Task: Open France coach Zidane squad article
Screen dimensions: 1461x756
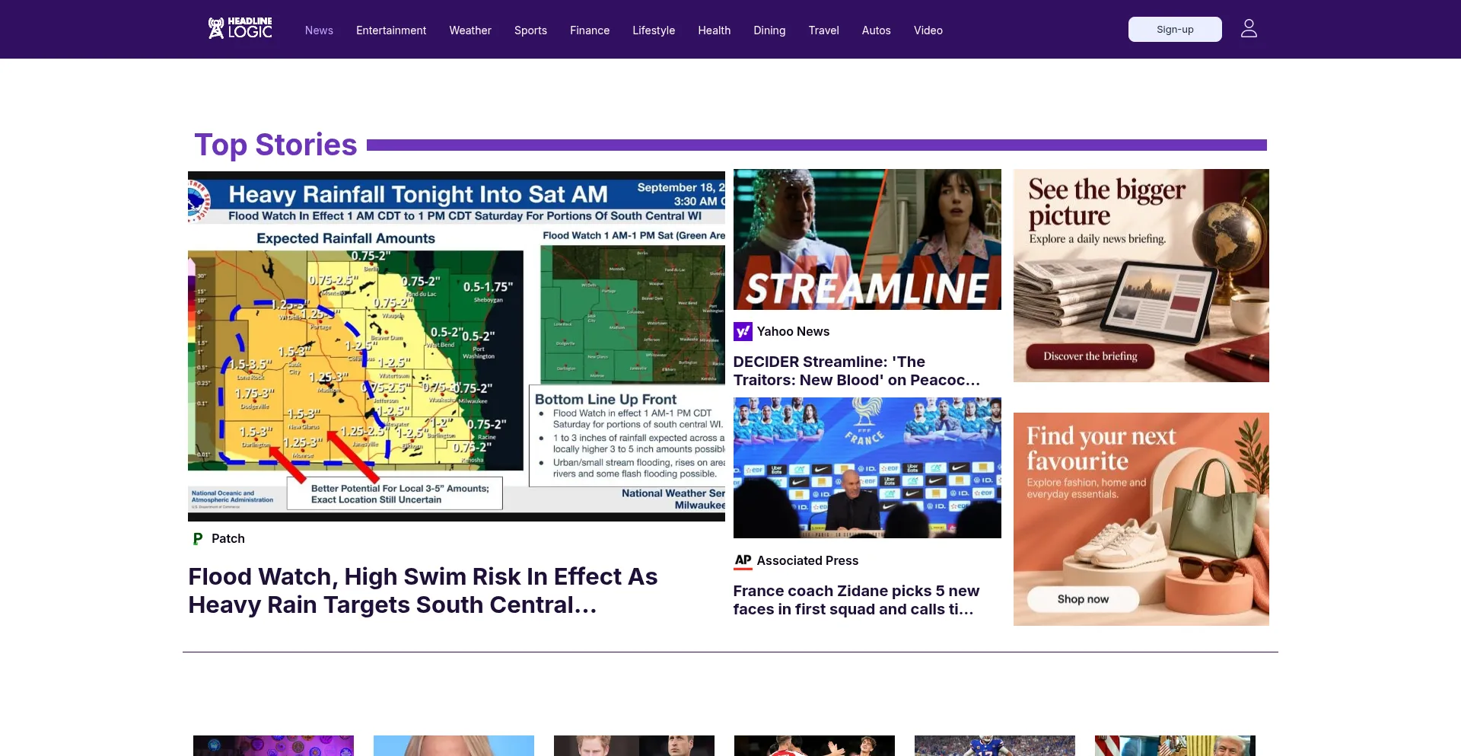Action: [856, 600]
